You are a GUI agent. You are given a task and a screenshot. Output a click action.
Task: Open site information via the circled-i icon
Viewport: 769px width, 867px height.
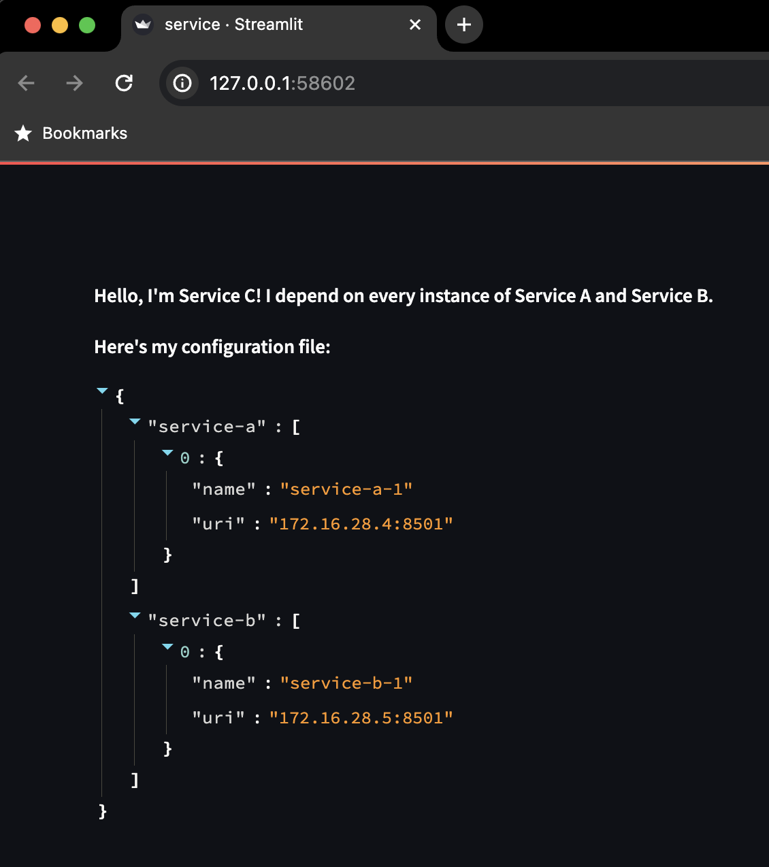coord(181,83)
